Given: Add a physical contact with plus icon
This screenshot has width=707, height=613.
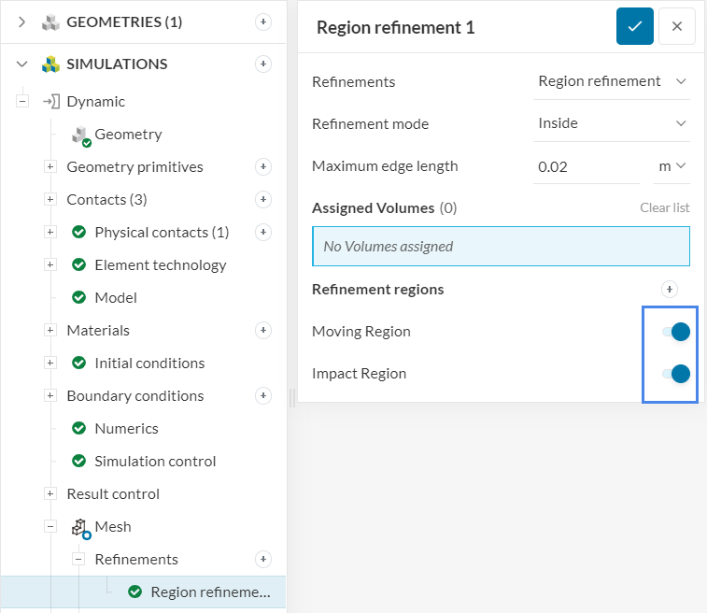Looking at the screenshot, I should [263, 232].
